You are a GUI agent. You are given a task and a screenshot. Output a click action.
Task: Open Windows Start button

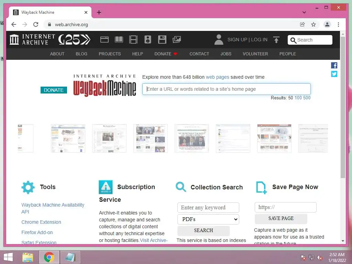click(8, 257)
